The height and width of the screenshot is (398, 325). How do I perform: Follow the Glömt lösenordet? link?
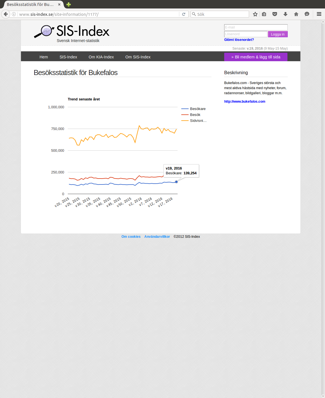pos(239,40)
